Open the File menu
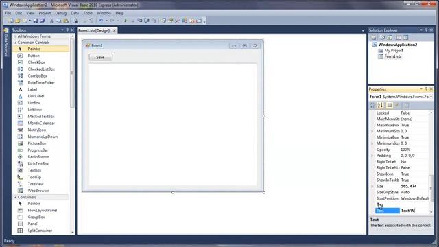The height and width of the screenshot is (247, 439). pos(8,13)
